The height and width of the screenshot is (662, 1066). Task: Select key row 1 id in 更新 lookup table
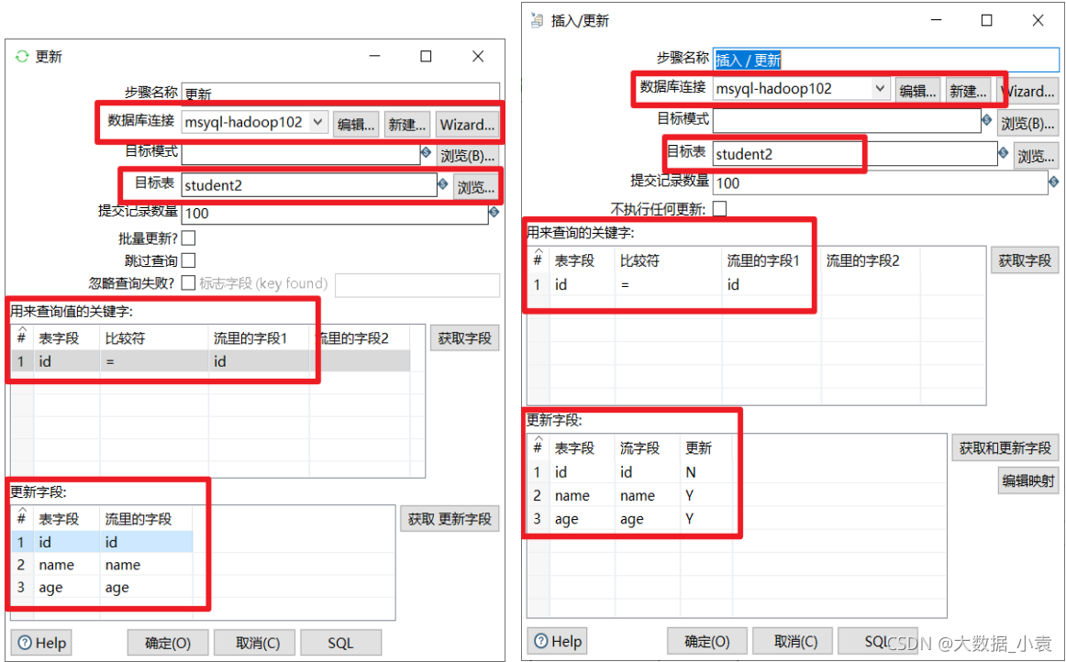211,361
